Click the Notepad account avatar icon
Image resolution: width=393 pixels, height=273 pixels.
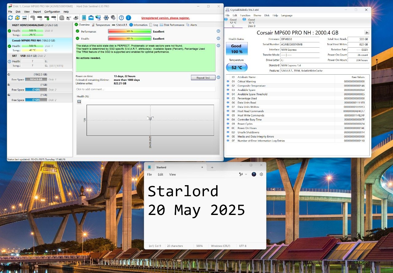[254, 174]
